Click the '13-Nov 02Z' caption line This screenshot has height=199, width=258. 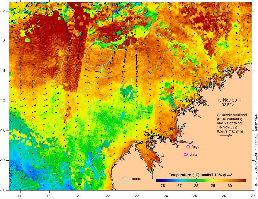(227, 127)
